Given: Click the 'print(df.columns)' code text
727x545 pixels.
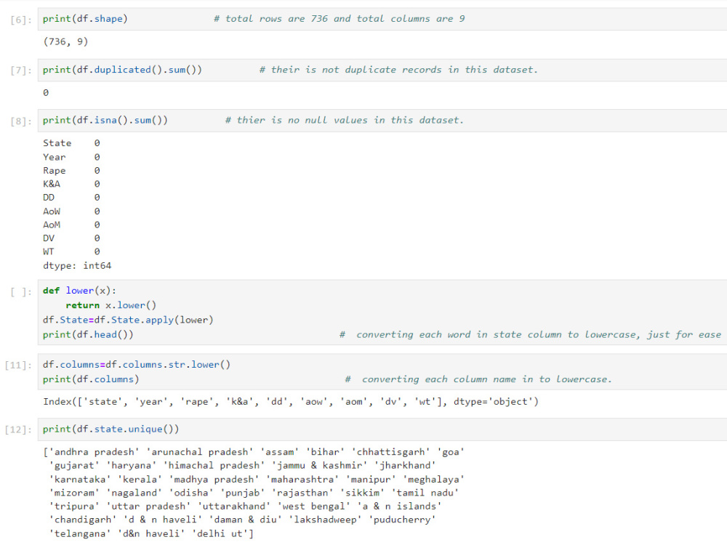Looking at the screenshot, I should (x=91, y=379).
